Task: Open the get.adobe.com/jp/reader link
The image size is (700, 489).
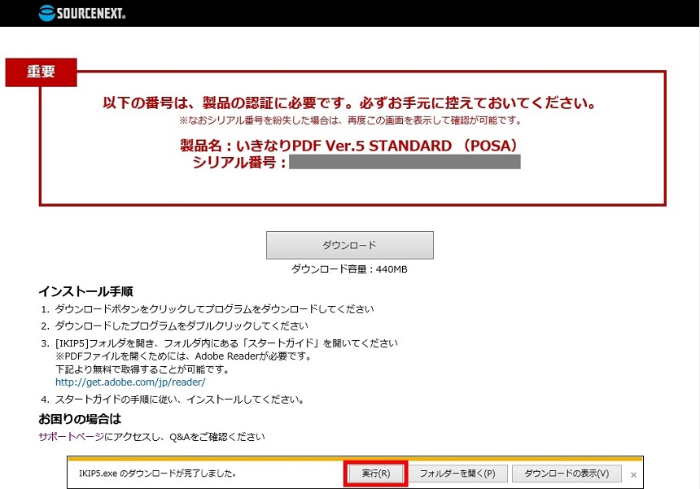Action: tap(130, 382)
